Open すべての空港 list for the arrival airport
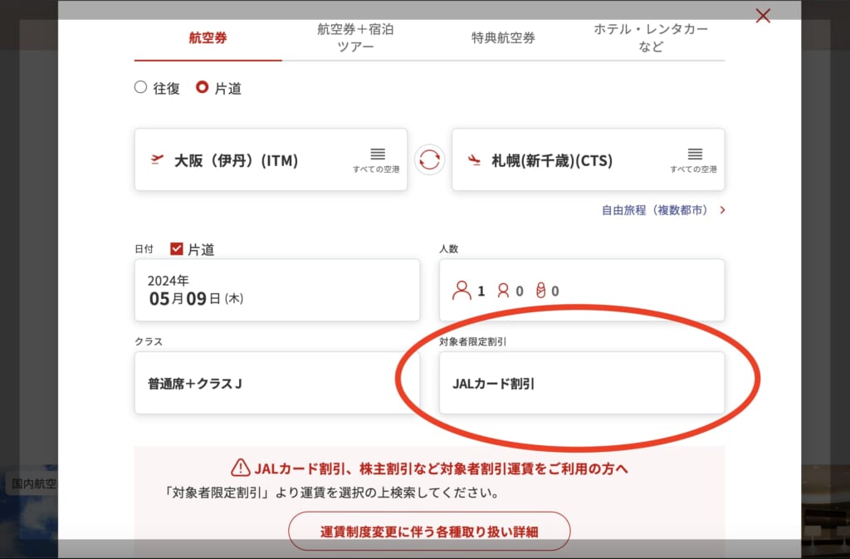This screenshot has height=559, width=850. click(x=694, y=156)
